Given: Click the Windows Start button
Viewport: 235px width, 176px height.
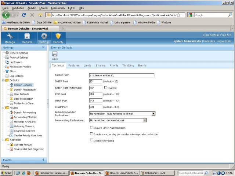Looking at the screenshot, I should [x=6, y=173].
